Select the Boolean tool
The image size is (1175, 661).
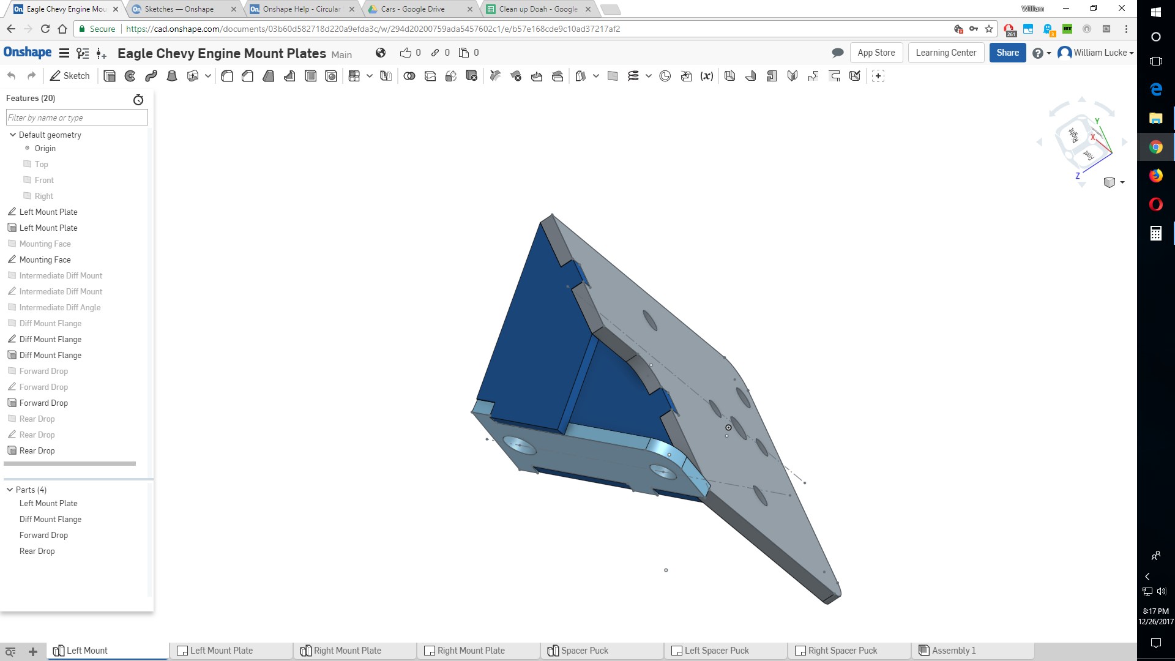pos(409,76)
